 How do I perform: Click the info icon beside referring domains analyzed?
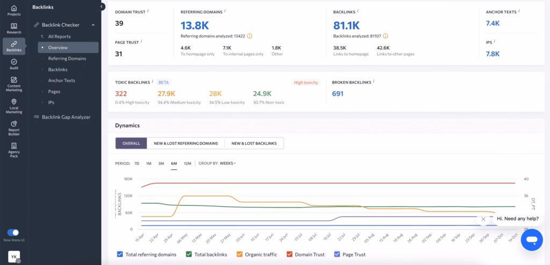click(250, 36)
